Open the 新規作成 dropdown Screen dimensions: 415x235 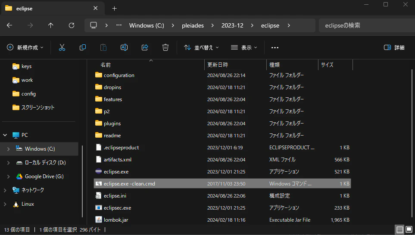pos(25,48)
